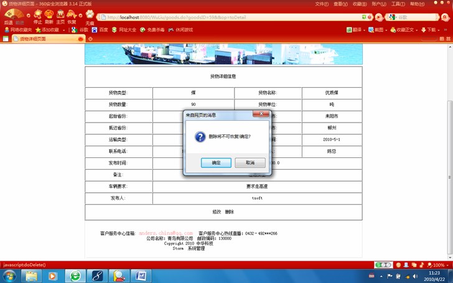Click music note icon in status bar
This screenshot has width=453, height=283.
[421, 265]
